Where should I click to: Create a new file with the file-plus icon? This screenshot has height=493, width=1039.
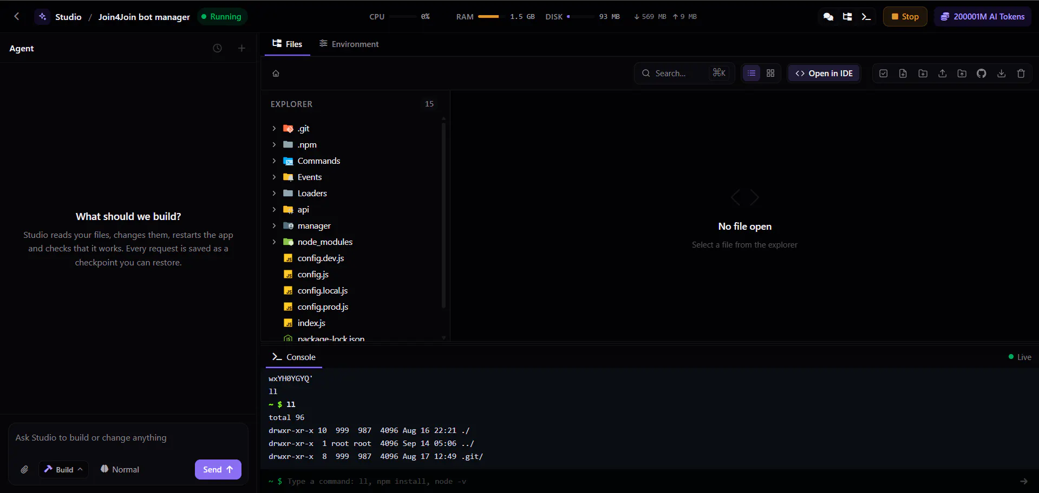point(903,74)
